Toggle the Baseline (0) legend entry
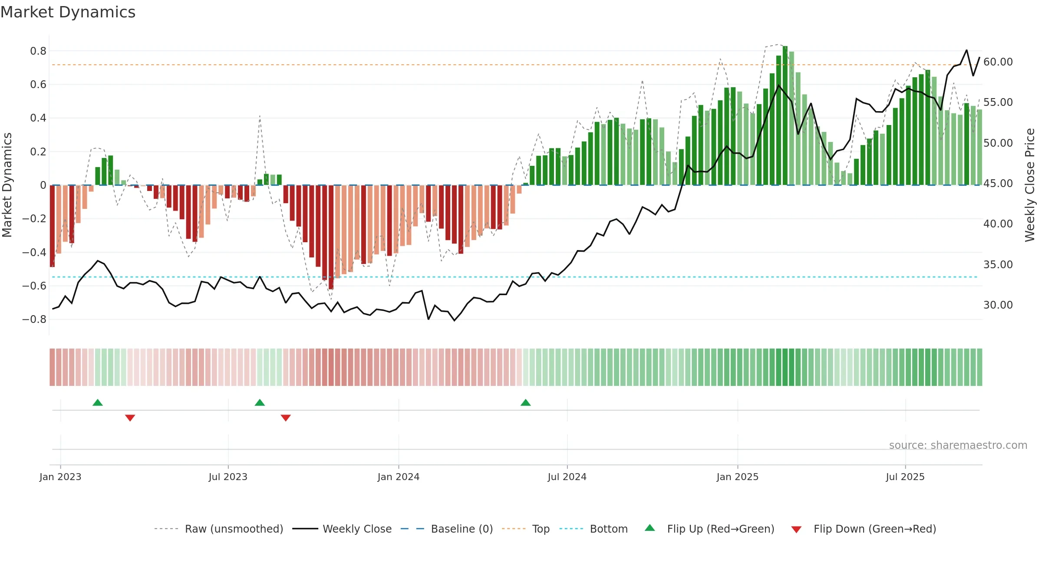Image resolution: width=1042 pixels, height=586 pixels. pyautogui.click(x=446, y=529)
